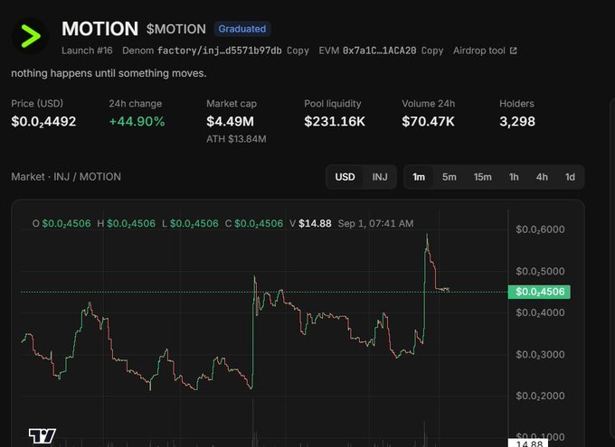615x447 pixels.
Task: Switch chart currency to USD
Action: (345, 177)
